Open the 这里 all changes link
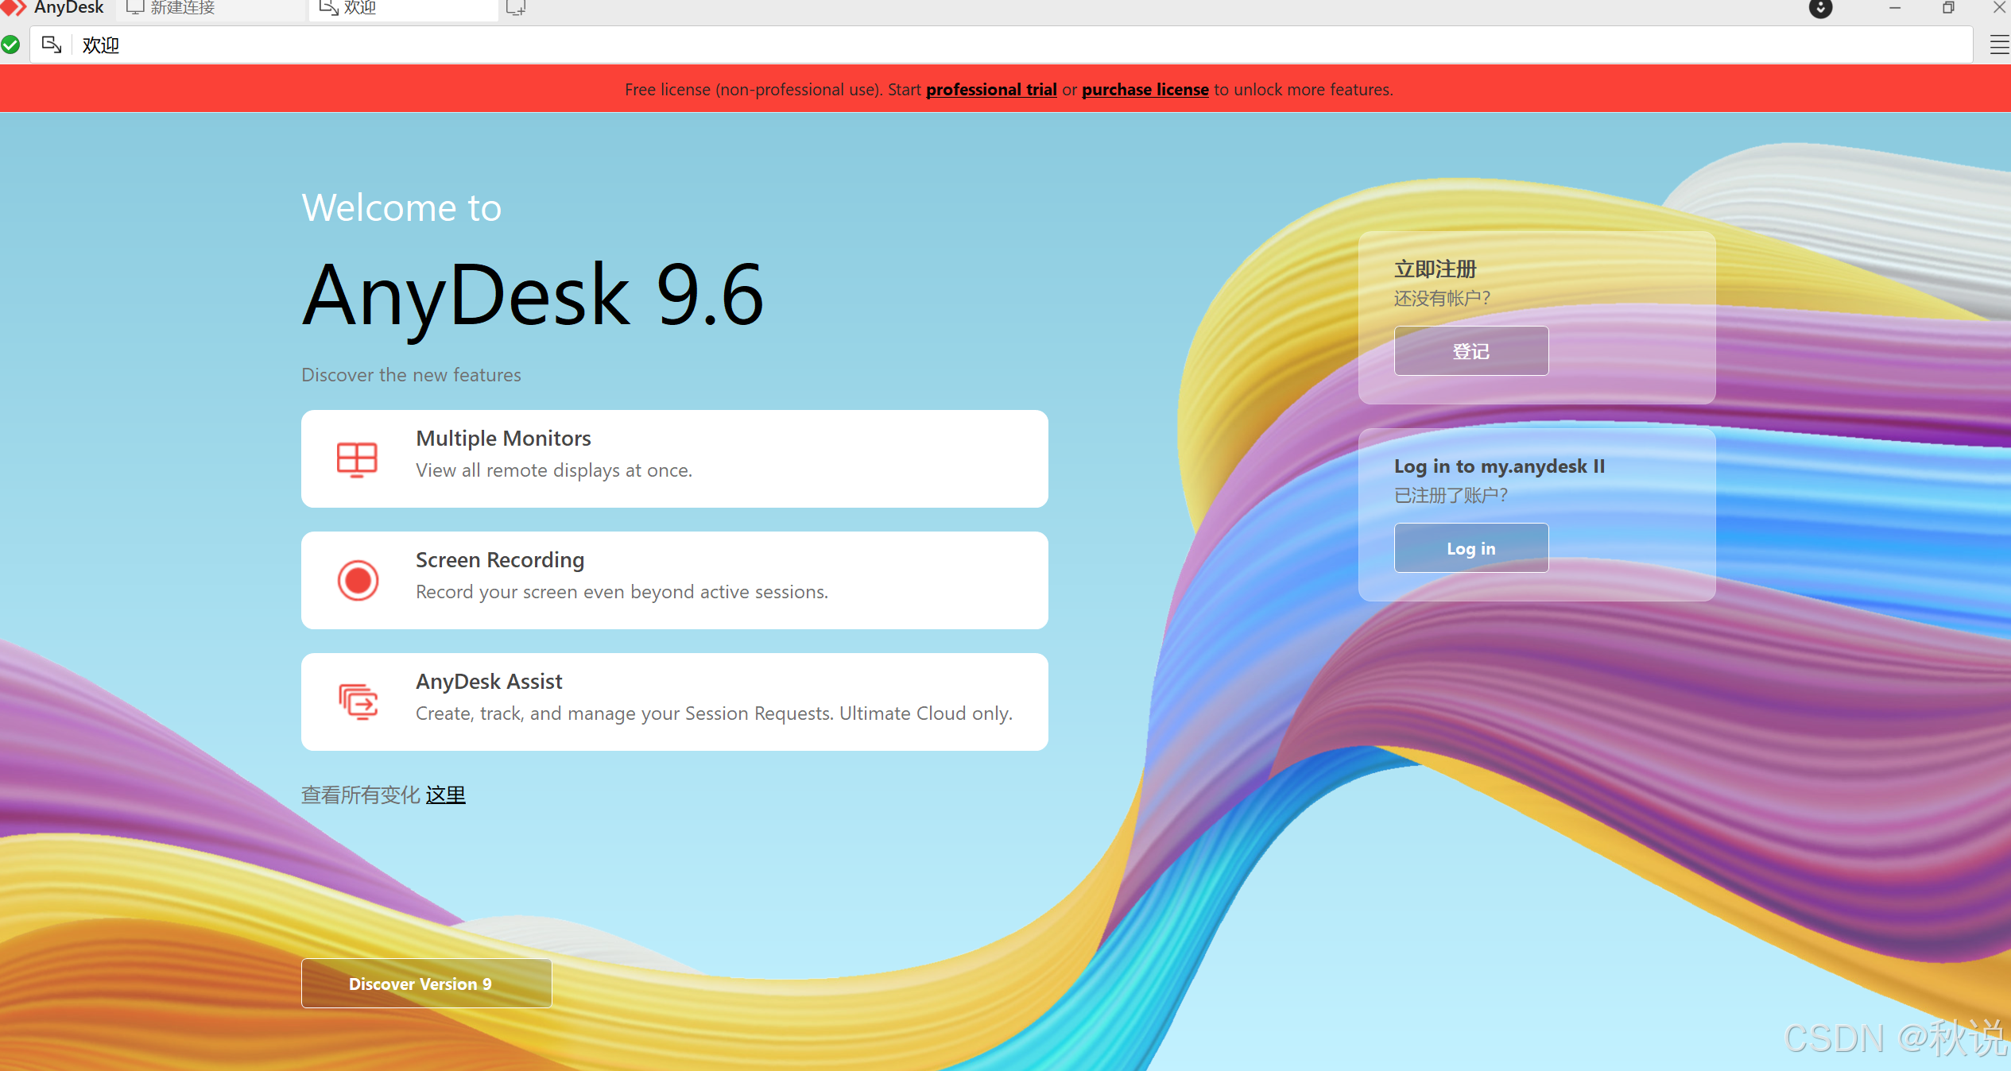Image resolution: width=2011 pixels, height=1071 pixels. (x=445, y=795)
